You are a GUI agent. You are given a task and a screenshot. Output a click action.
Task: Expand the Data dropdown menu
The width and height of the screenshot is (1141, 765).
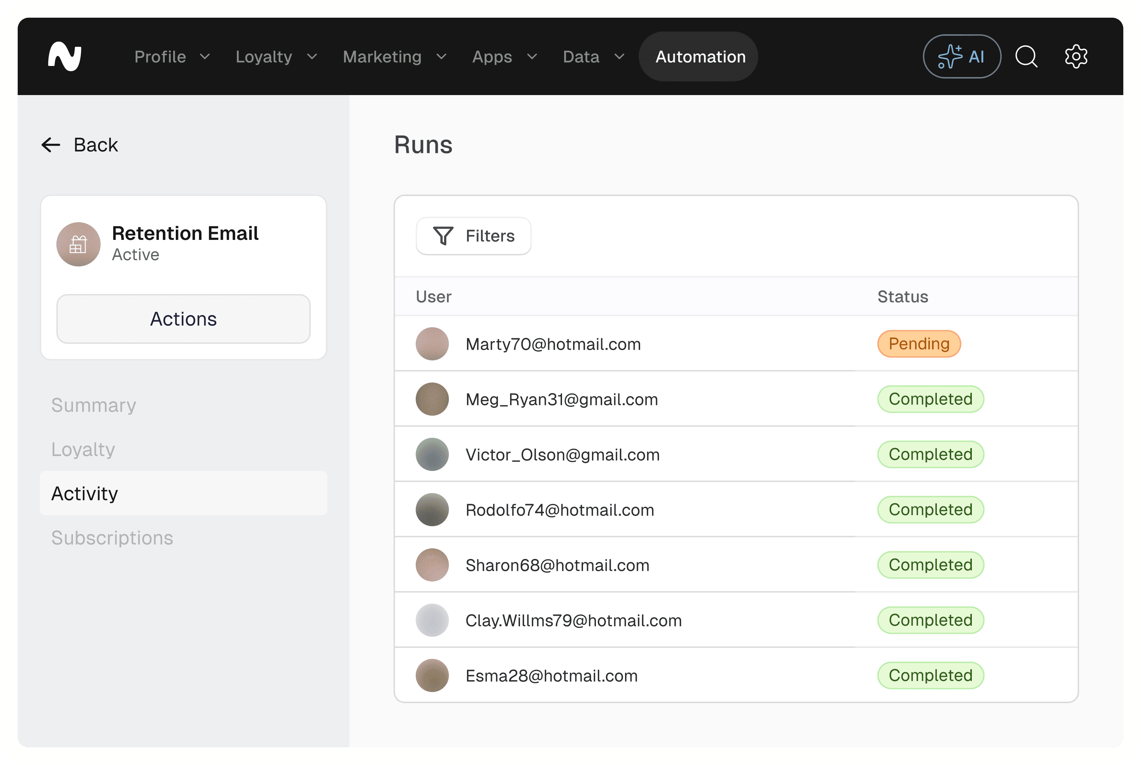tap(593, 57)
